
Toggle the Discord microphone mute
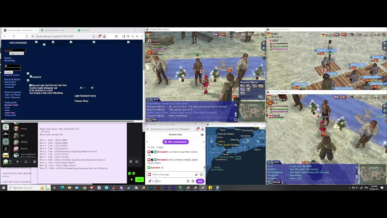[x=17, y=162]
